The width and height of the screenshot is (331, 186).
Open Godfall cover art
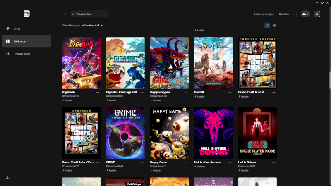213,63
